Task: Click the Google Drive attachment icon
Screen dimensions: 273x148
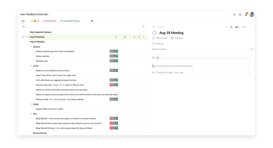Action: coord(158,58)
